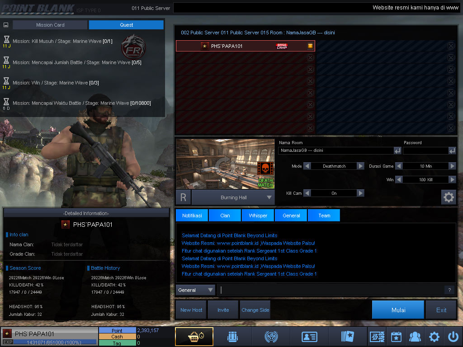Open the bottom bar settings gear
Screen dimensions: 463x347
(434, 337)
